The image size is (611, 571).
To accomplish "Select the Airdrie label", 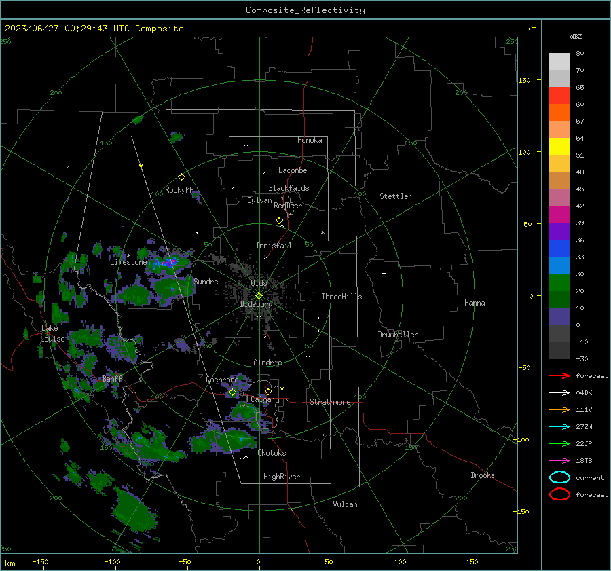I will [x=267, y=363].
